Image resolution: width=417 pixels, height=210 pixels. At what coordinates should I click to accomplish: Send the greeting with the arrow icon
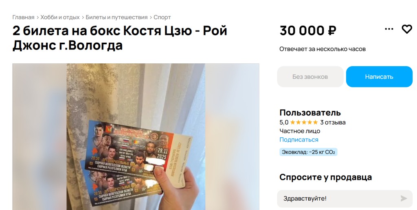(x=404, y=198)
